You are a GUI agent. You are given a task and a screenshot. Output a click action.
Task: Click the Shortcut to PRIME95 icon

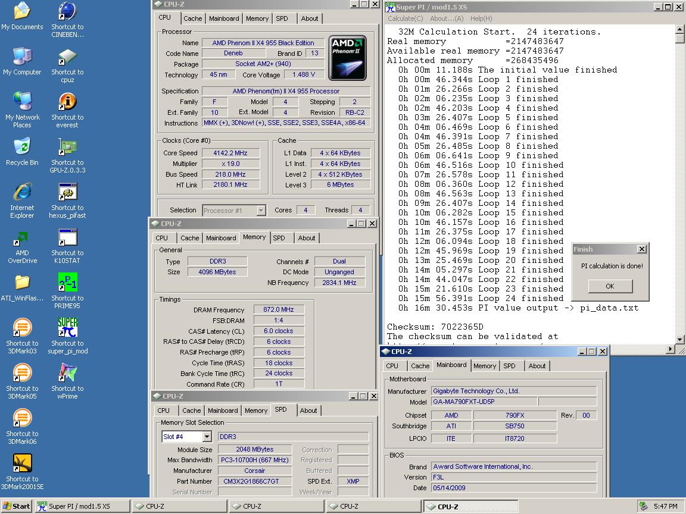[67, 291]
